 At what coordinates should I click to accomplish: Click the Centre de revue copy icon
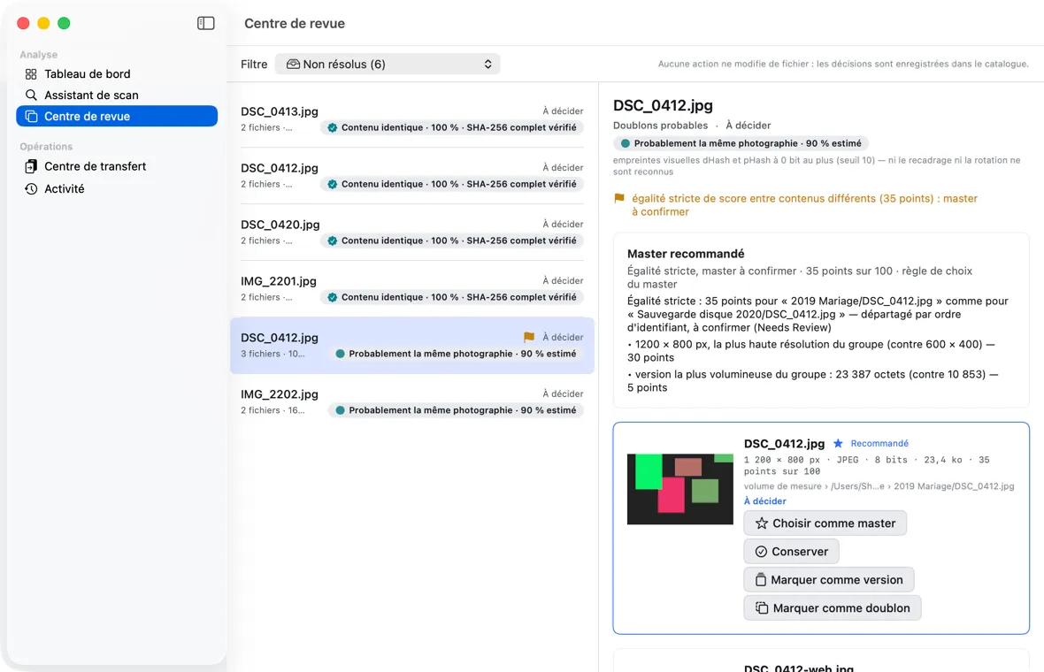(x=31, y=117)
